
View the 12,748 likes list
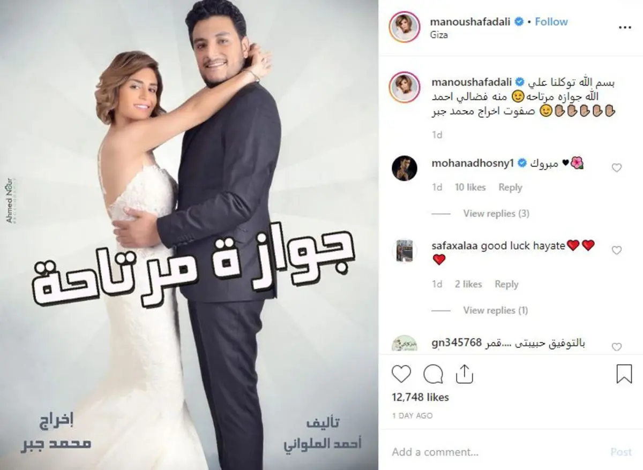[421, 397]
